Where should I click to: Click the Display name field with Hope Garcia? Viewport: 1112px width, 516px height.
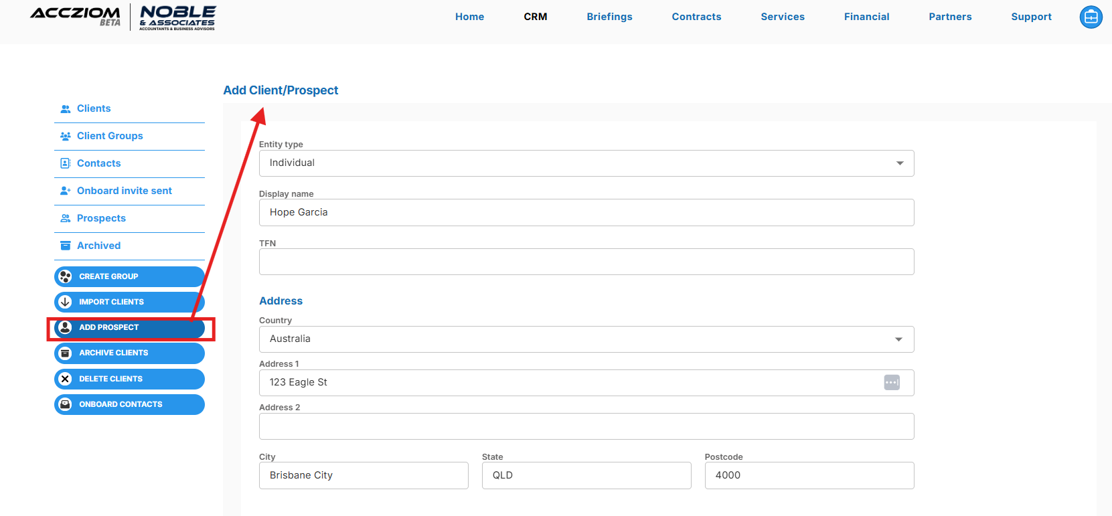click(586, 212)
